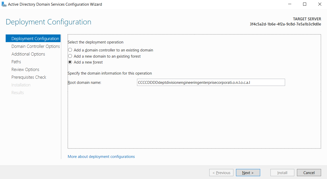
Task: Click the wizard's title bar server icon
Action: click(x=4, y=4)
